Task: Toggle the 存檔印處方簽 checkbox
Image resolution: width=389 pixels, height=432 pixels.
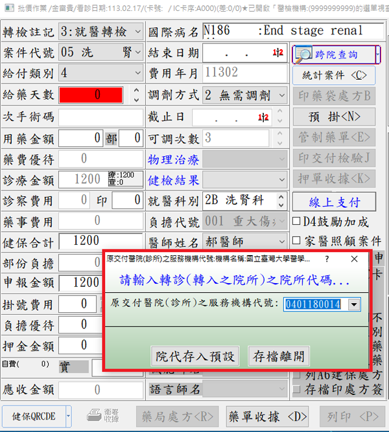Action: point(296,389)
